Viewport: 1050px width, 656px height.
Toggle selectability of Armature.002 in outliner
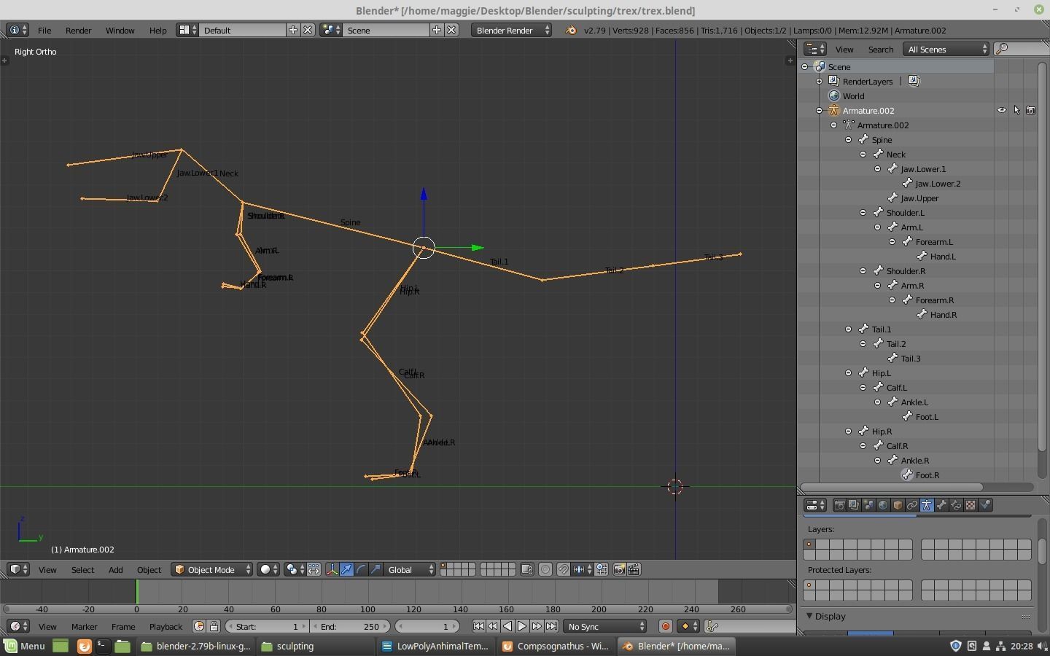[x=1016, y=110]
